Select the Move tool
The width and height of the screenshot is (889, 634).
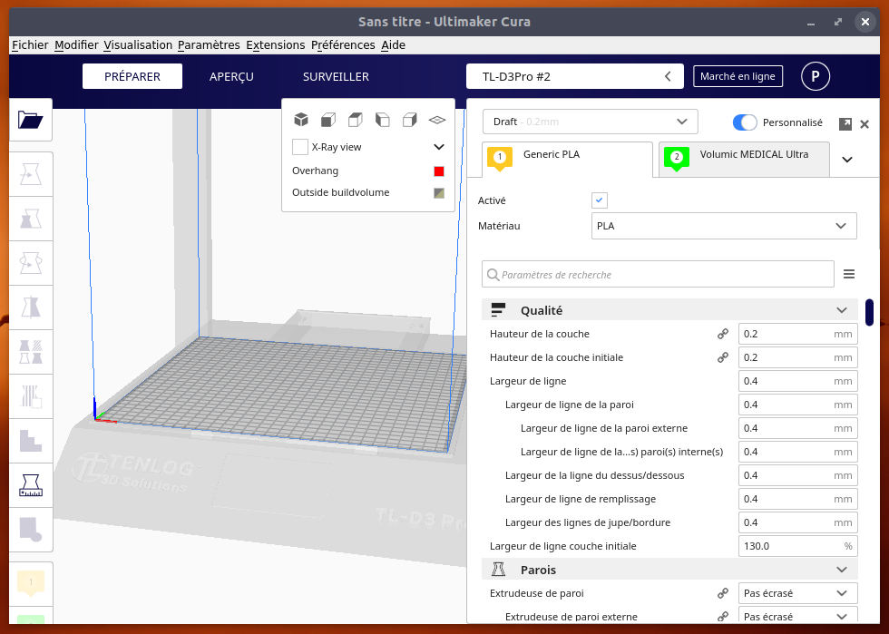point(31,174)
